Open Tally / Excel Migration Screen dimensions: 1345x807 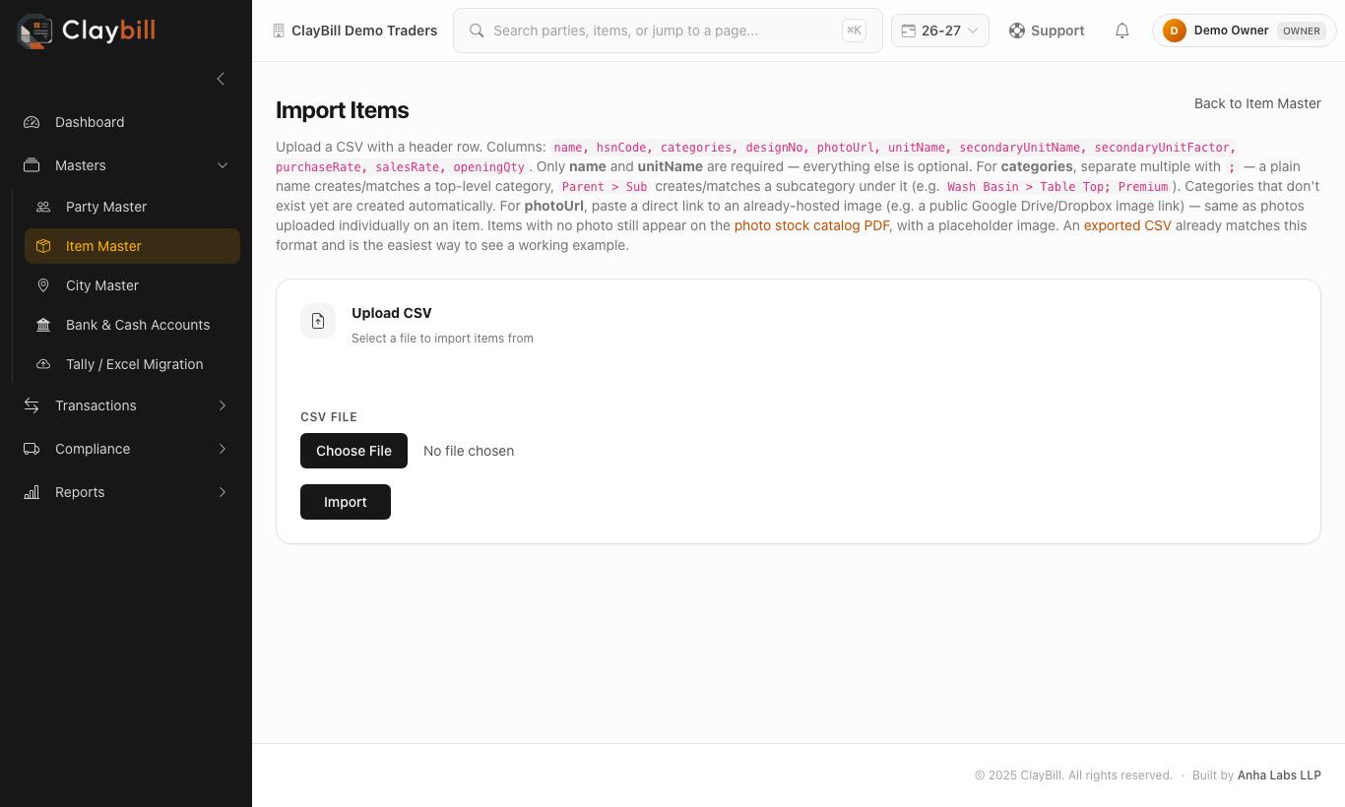click(x=132, y=364)
